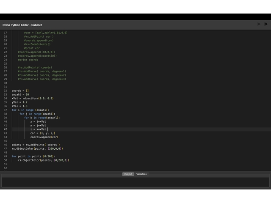Image resolution: width=271 pixels, height=203 pixels.
Task: Click the gray debug play icon
Action: coord(259,24)
